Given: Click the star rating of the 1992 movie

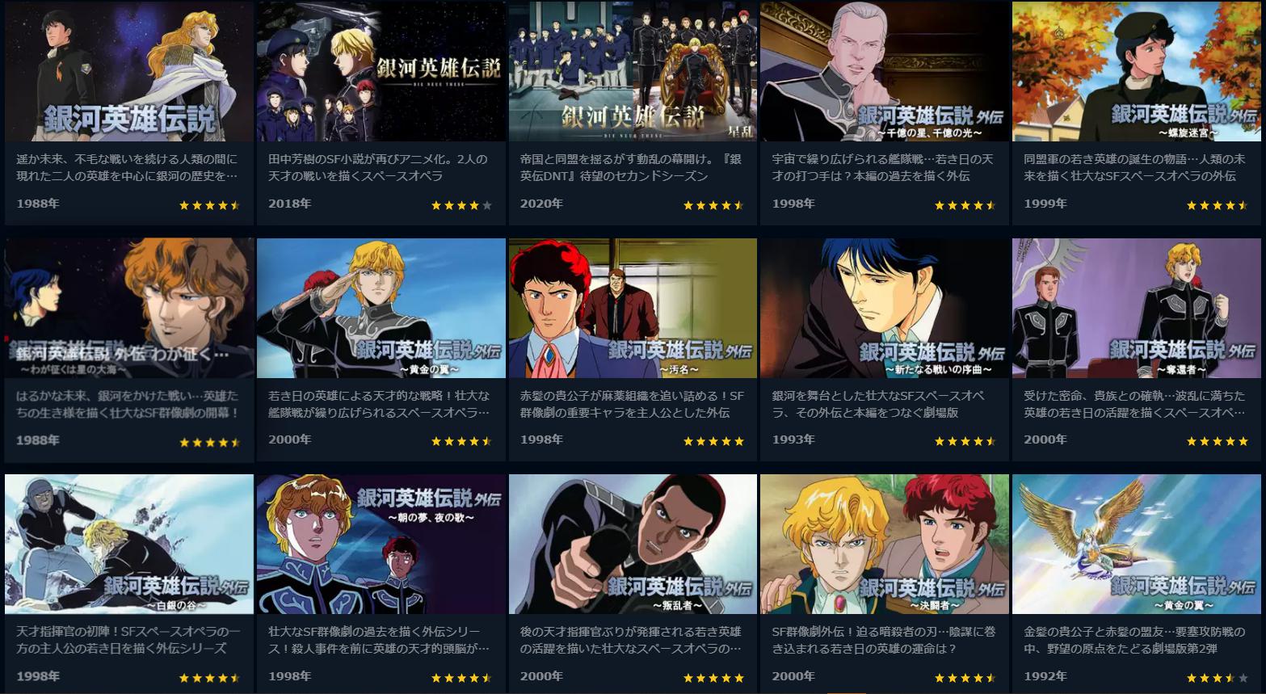Looking at the screenshot, I should [1217, 678].
